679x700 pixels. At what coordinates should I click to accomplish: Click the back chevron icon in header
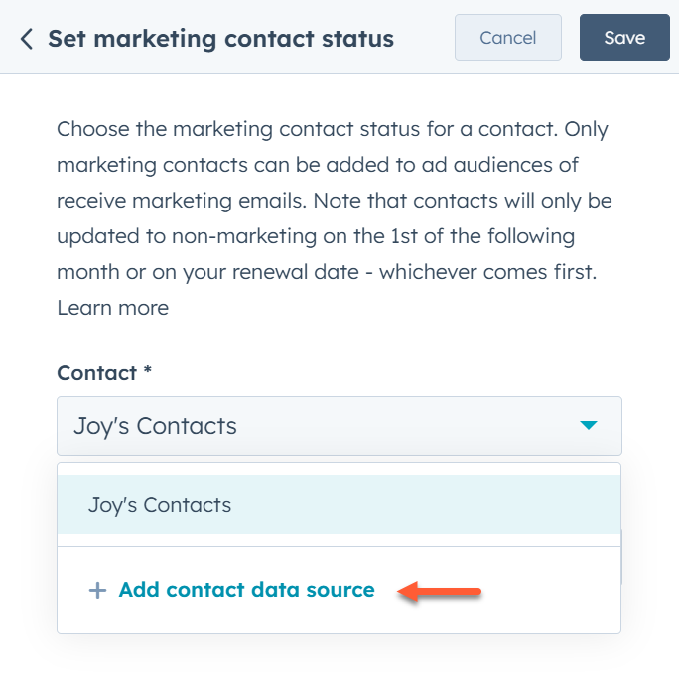click(x=27, y=39)
